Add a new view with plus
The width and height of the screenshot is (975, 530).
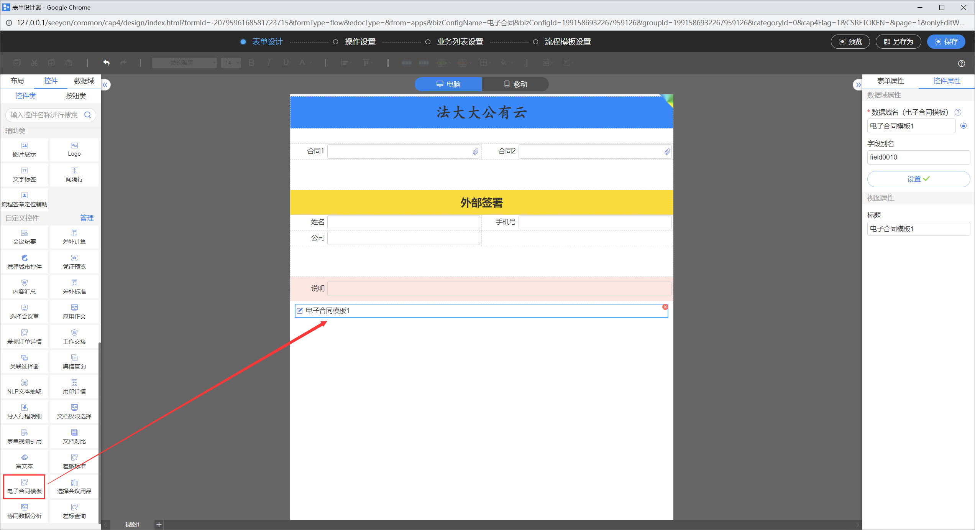tap(159, 524)
